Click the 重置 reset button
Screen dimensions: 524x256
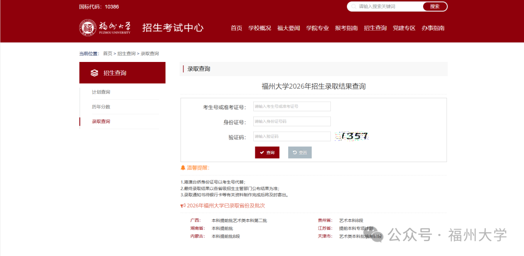tap(300, 152)
